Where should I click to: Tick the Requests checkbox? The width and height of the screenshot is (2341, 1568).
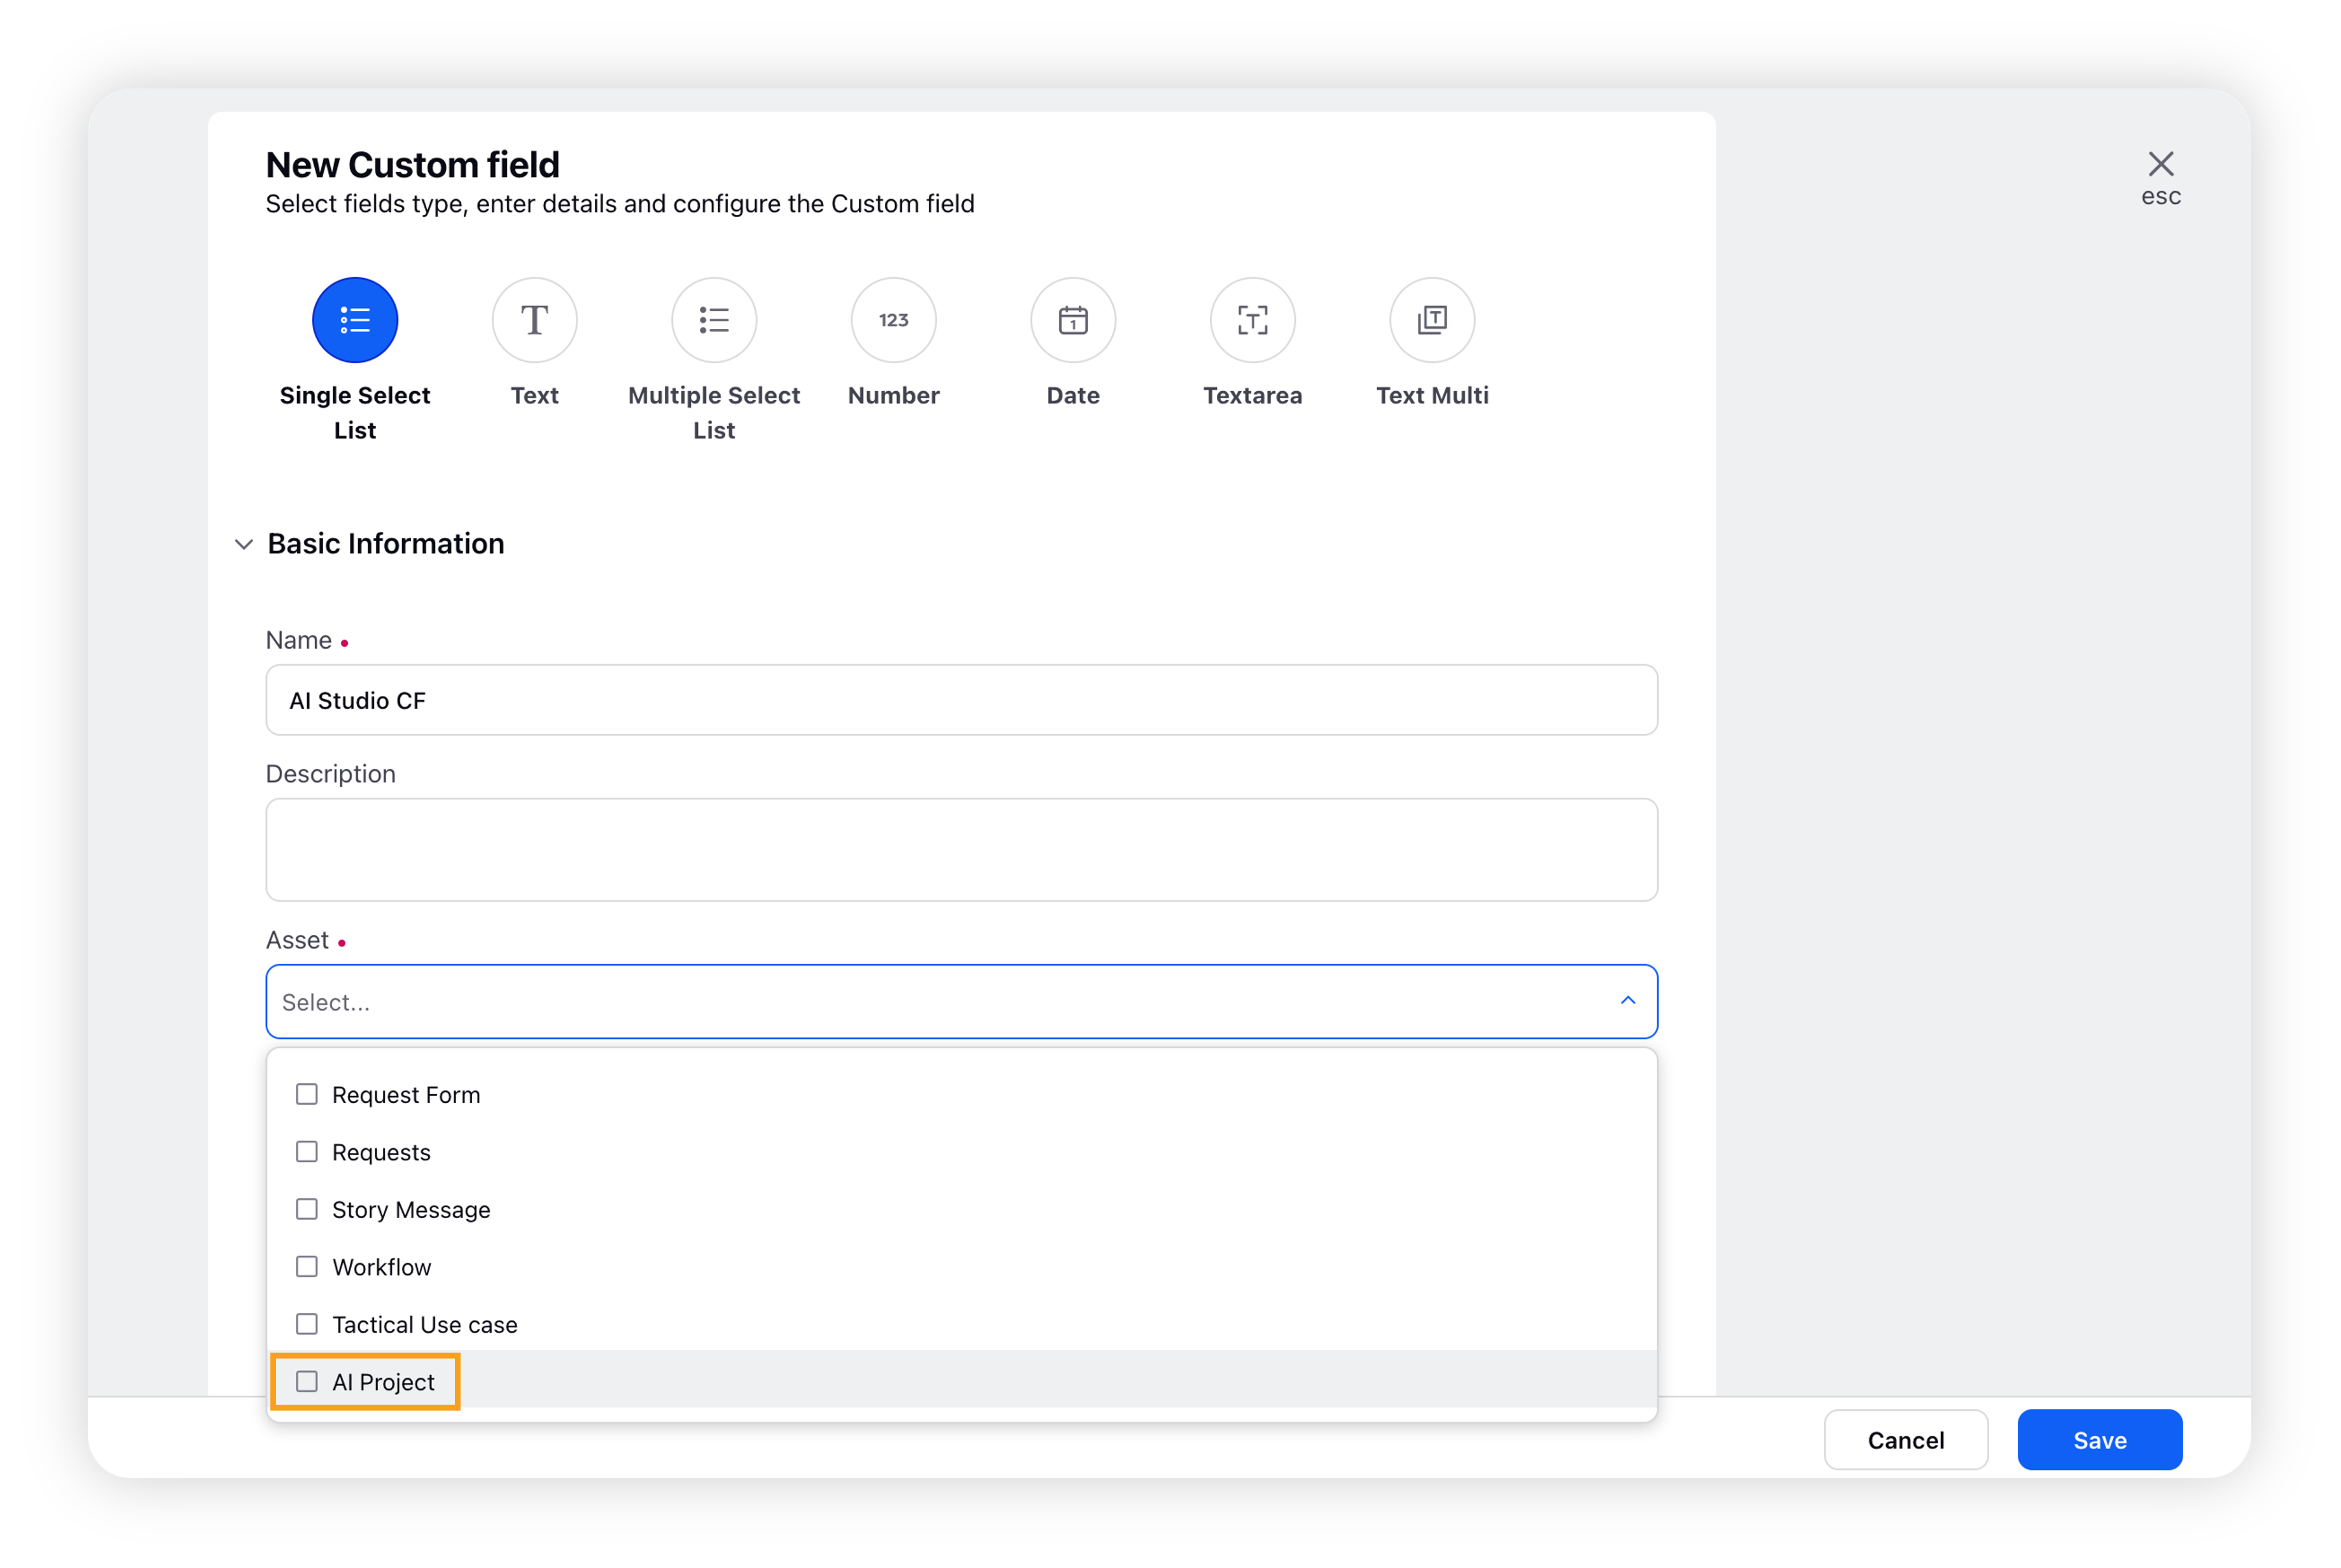pyautogui.click(x=307, y=1152)
